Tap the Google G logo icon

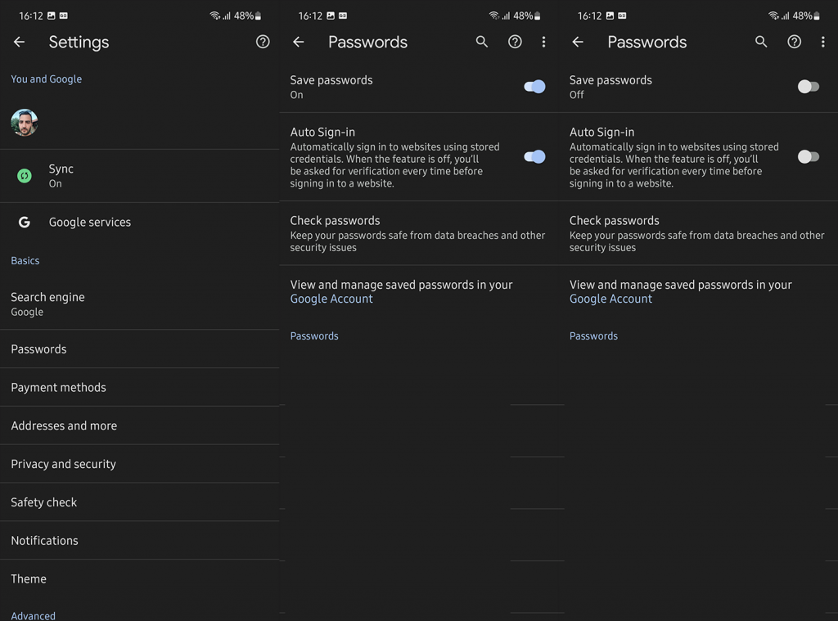tap(24, 222)
